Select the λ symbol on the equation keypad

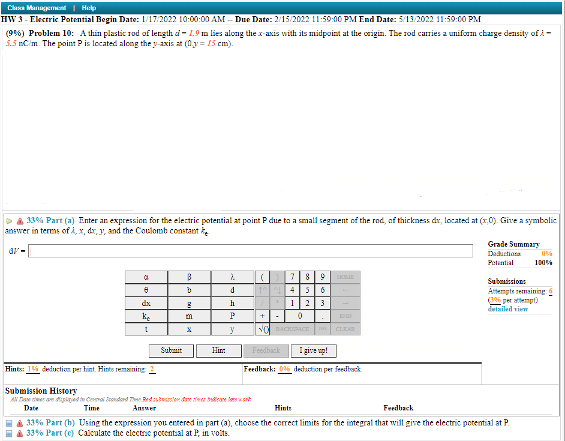232,277
